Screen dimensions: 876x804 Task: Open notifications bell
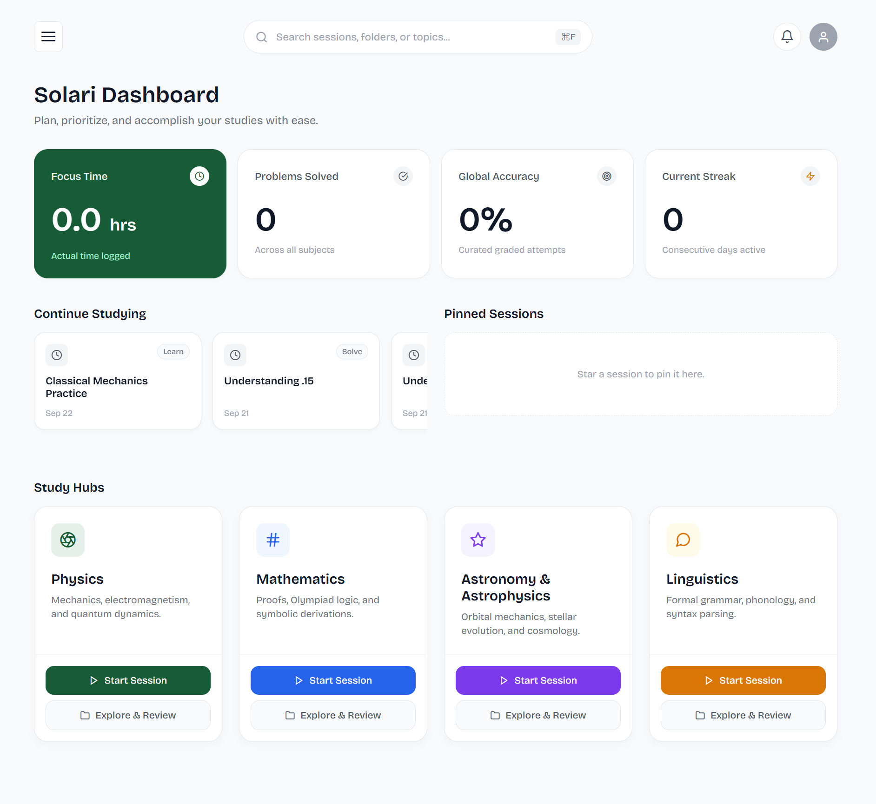tap(787, 37)
